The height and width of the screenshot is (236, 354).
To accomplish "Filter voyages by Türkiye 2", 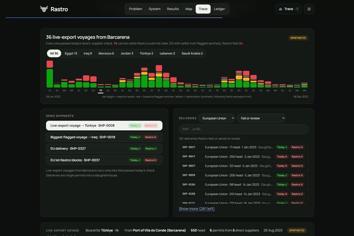I will tap(146, 54).
